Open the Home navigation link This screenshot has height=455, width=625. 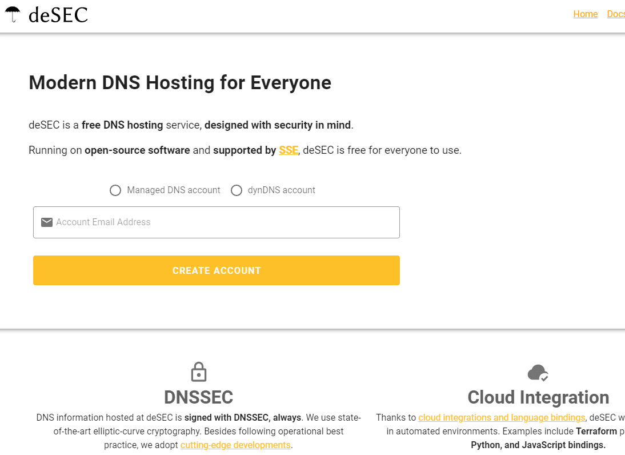(x=585, y=14)
